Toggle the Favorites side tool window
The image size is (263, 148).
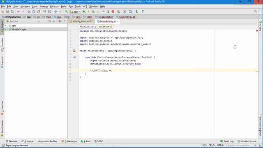2,108
